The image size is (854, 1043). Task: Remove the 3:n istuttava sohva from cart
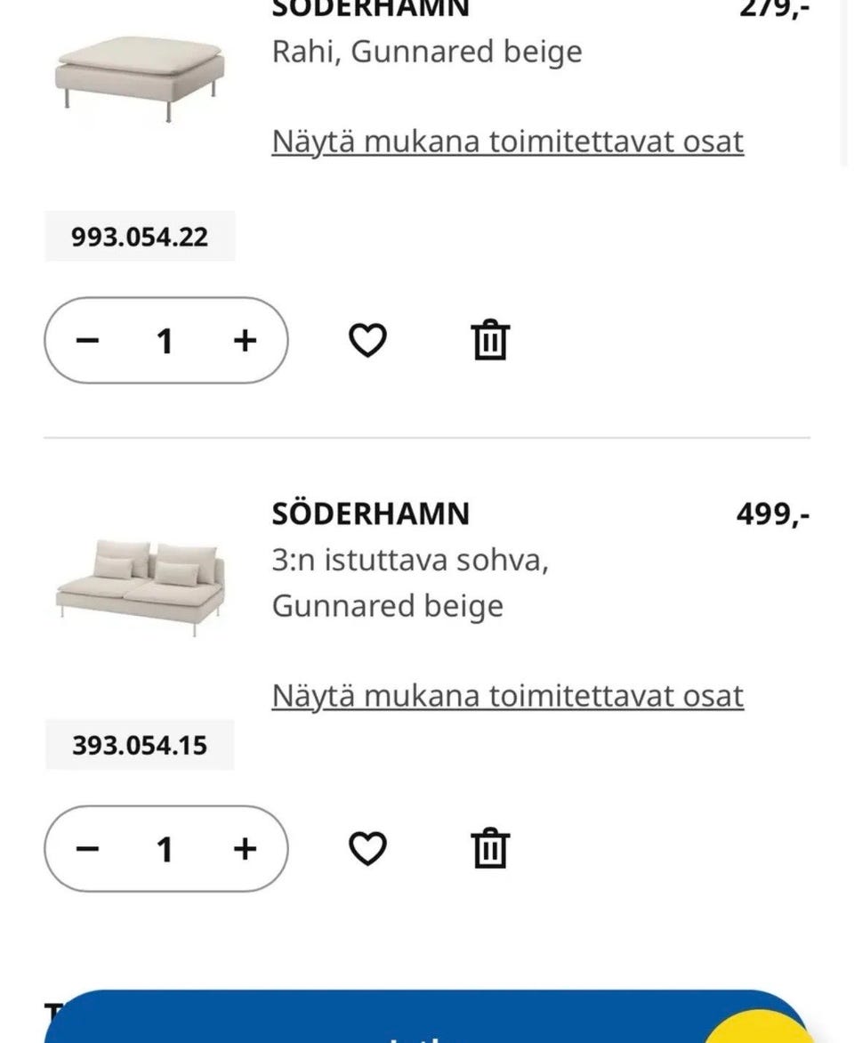click(x=490, y=849)
